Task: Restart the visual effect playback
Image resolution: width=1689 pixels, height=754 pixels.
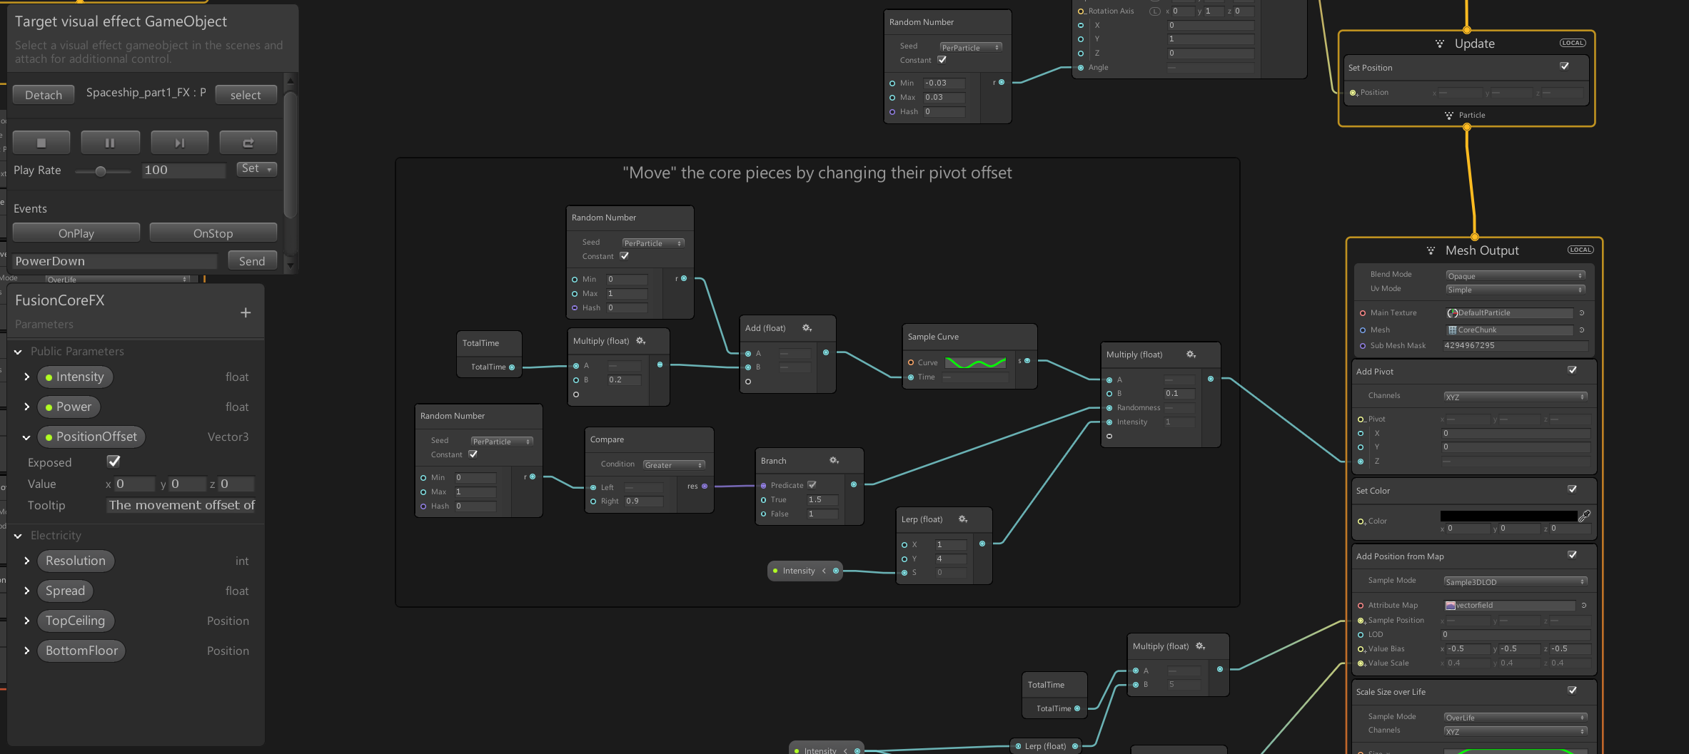Action: pos(248,143)
